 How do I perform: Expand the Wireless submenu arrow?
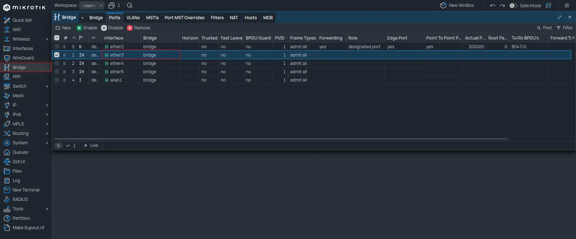click(47, 39)
